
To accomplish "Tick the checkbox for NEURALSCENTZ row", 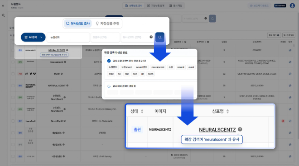I will 13,50.
